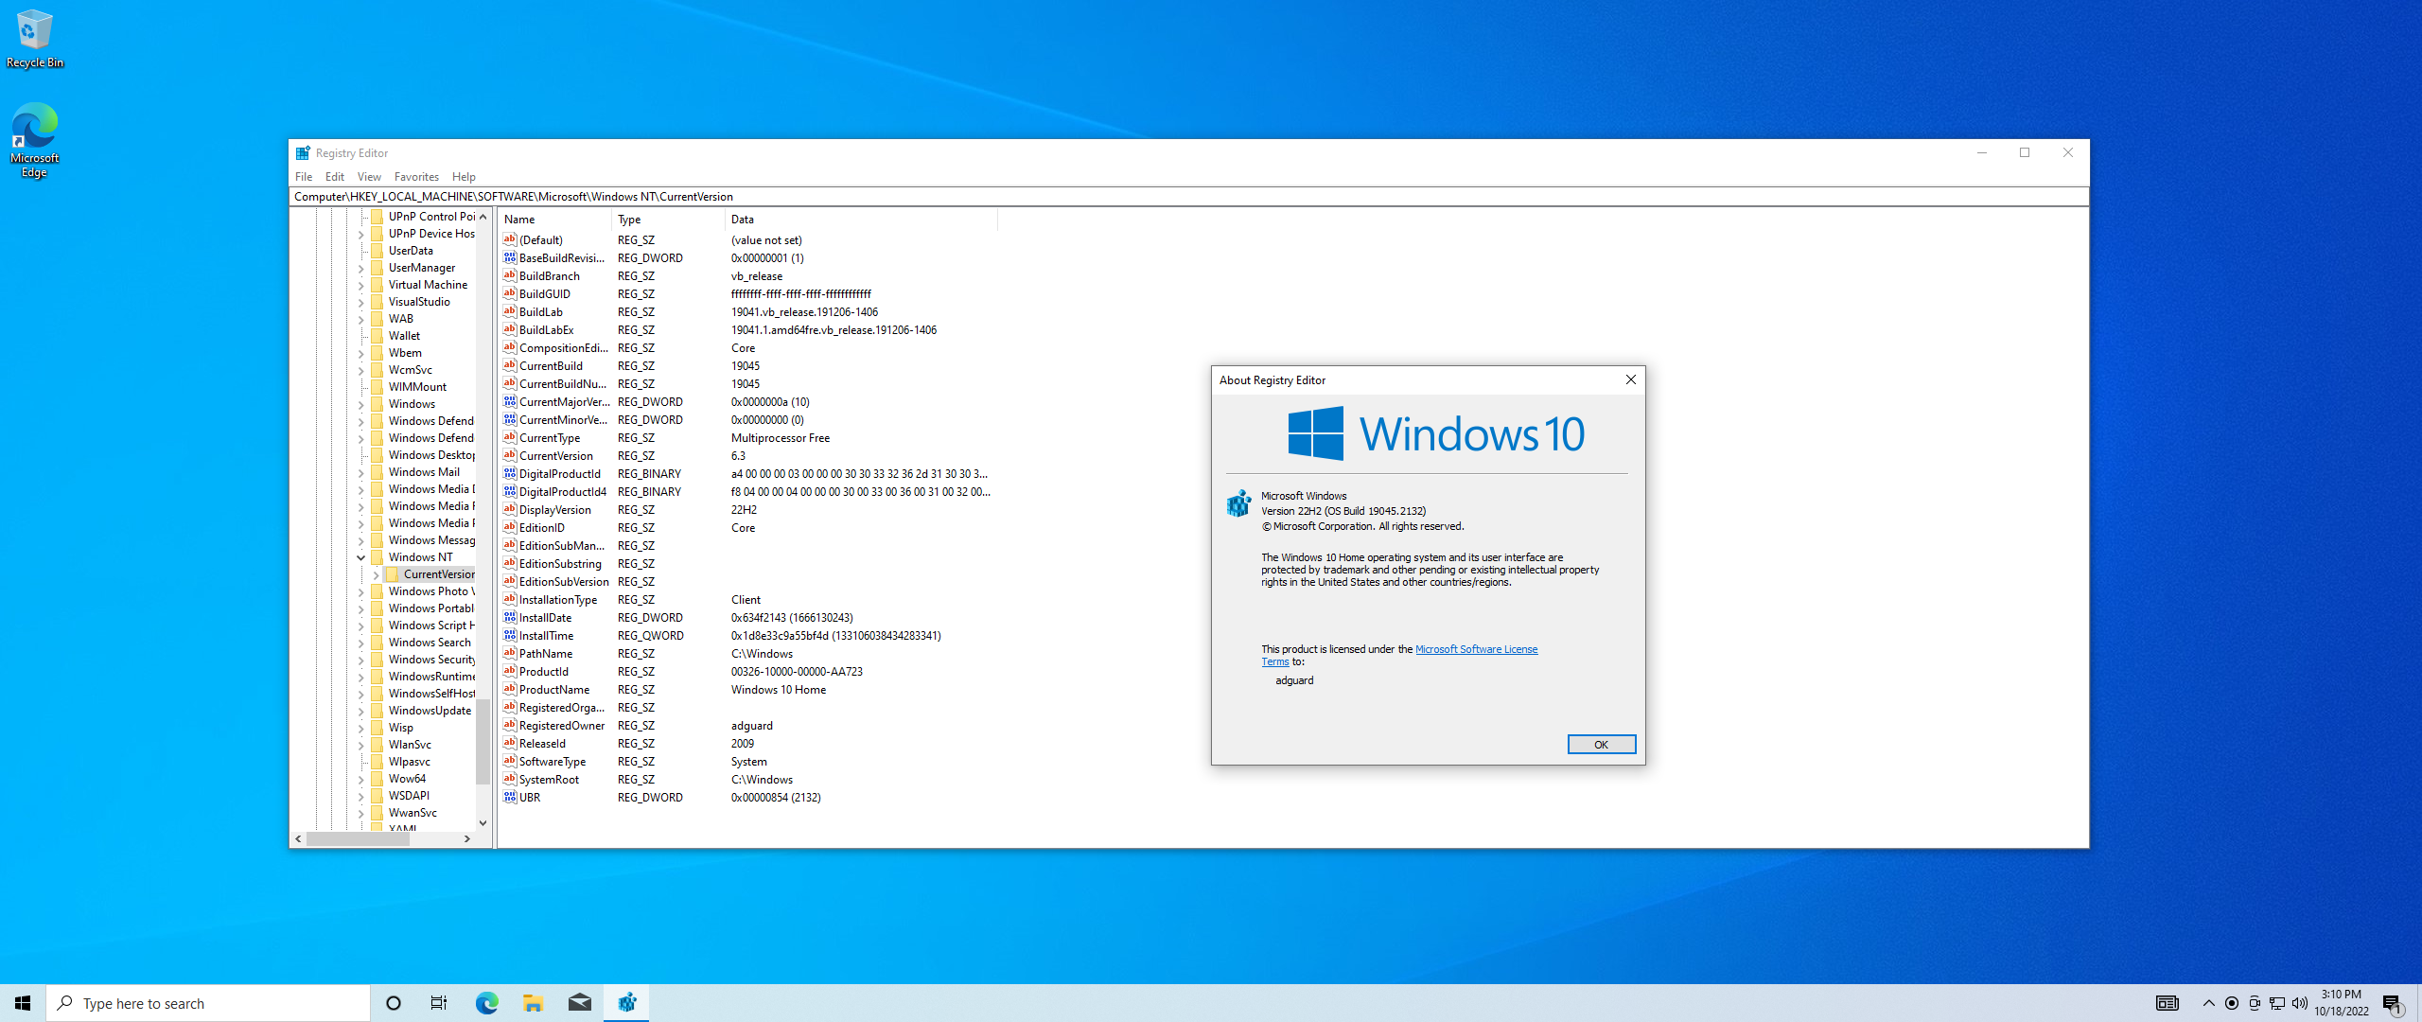Open the Help menu

point(464,177)
